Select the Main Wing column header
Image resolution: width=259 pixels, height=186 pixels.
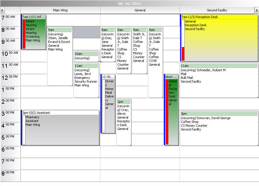60,10
